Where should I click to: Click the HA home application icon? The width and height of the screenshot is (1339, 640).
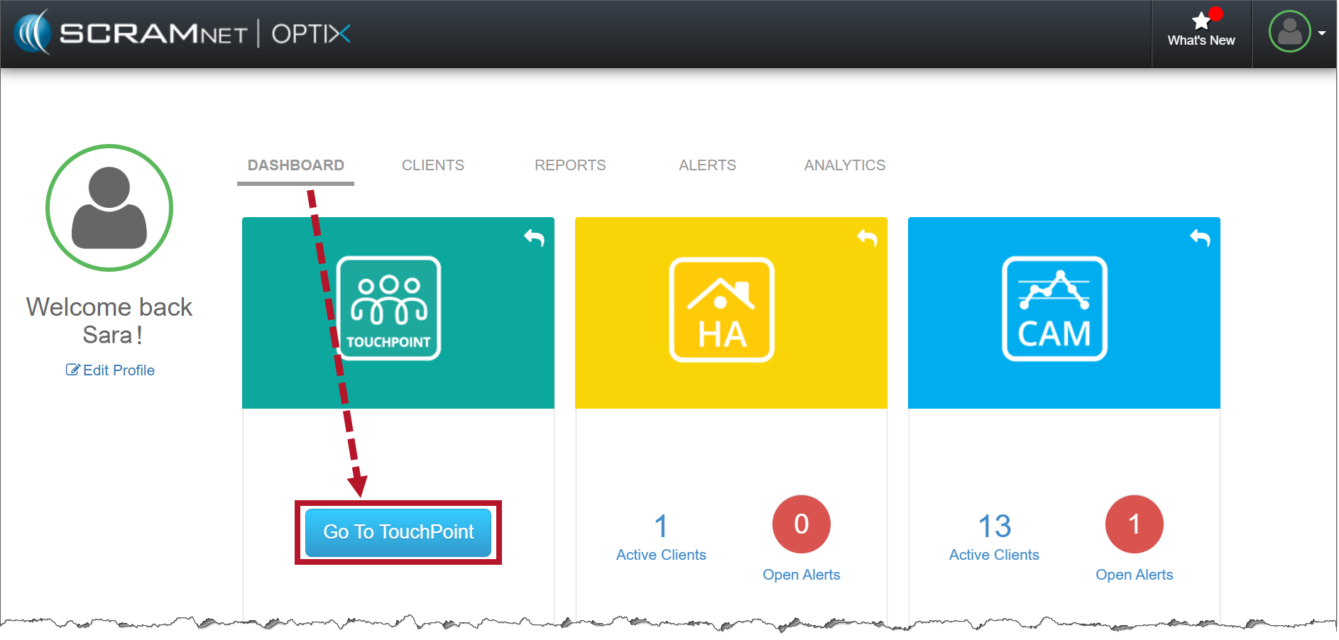tap(721, 310)
